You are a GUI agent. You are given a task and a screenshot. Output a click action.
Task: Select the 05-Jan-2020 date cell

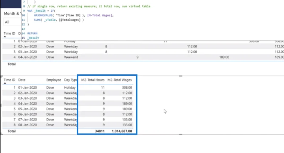(28, 109)
